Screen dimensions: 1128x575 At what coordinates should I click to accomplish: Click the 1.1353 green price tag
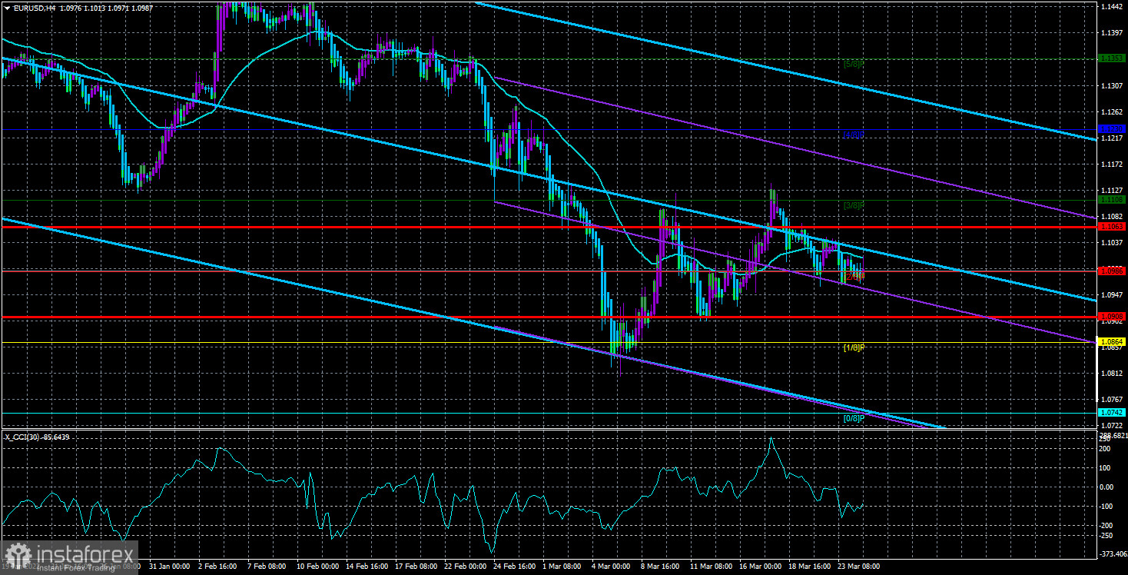pyautogui.click(x=1112, y=58)
